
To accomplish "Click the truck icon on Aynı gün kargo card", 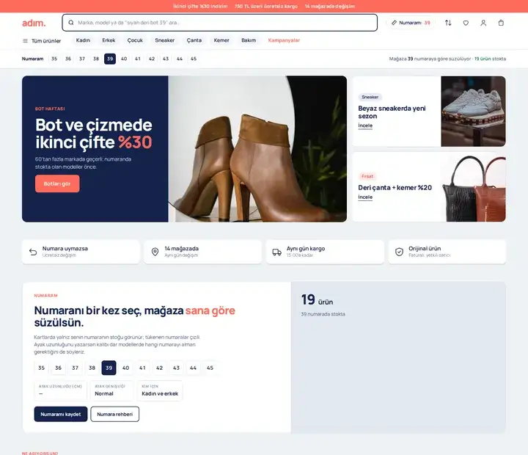I will click(276, 252).
